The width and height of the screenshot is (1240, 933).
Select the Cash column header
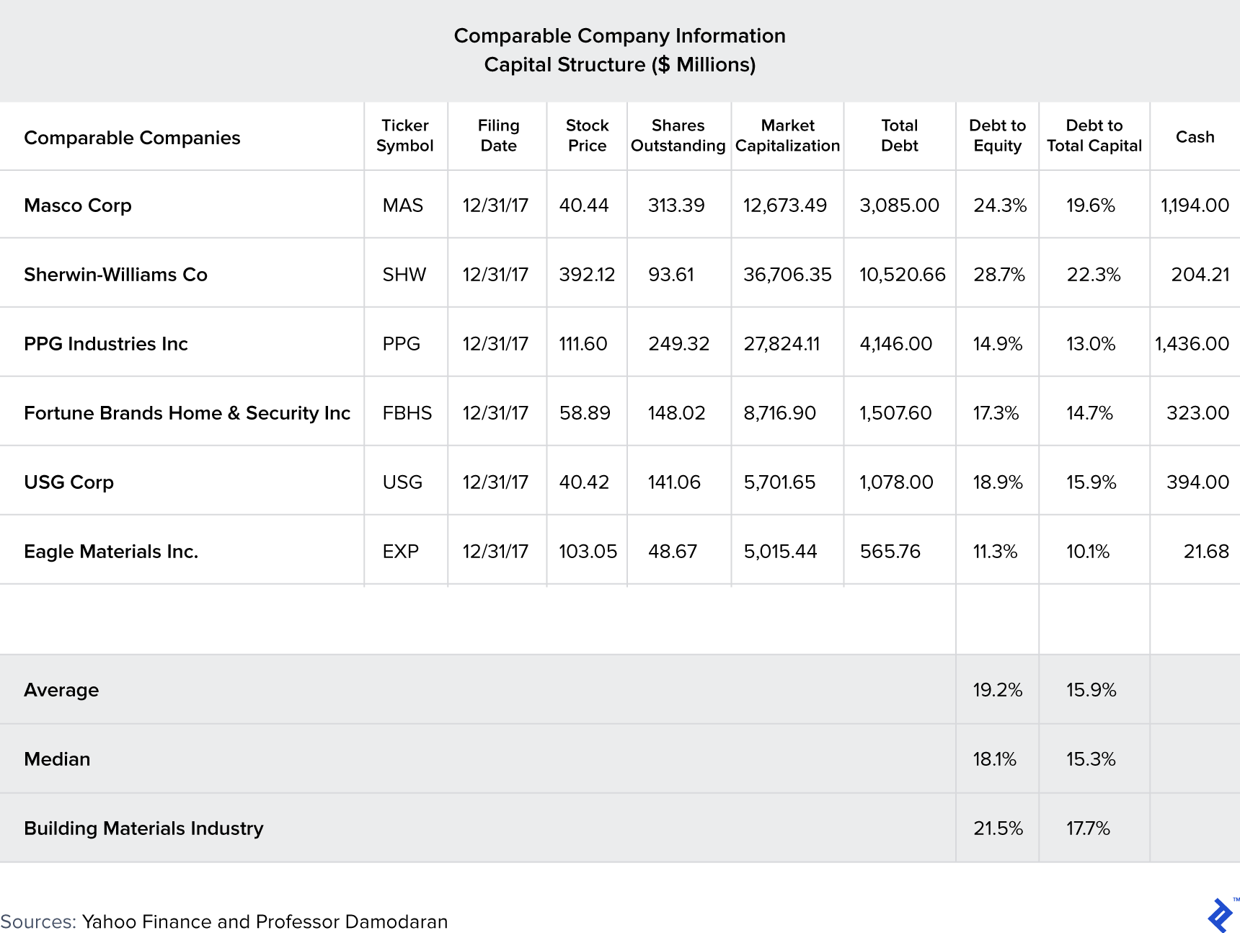pos(1195,137)
